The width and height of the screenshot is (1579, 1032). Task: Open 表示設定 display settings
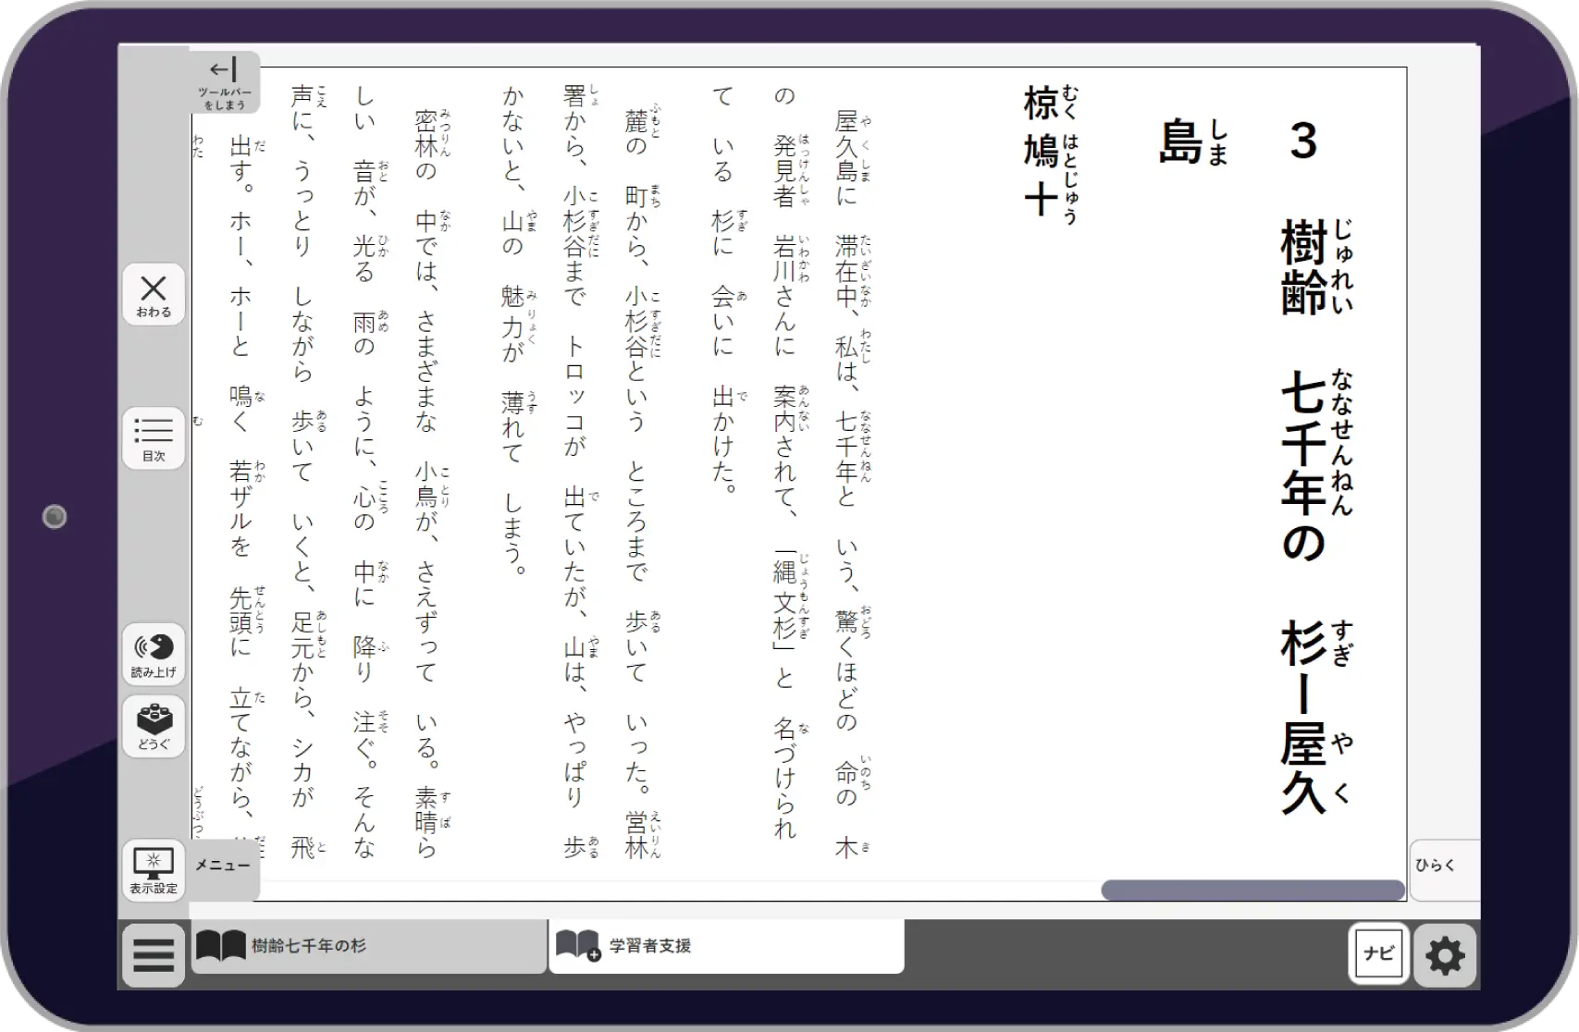154,870
